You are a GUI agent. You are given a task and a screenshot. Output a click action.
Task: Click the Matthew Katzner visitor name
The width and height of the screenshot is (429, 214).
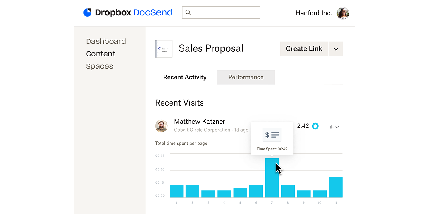click(x=200, y=122)
